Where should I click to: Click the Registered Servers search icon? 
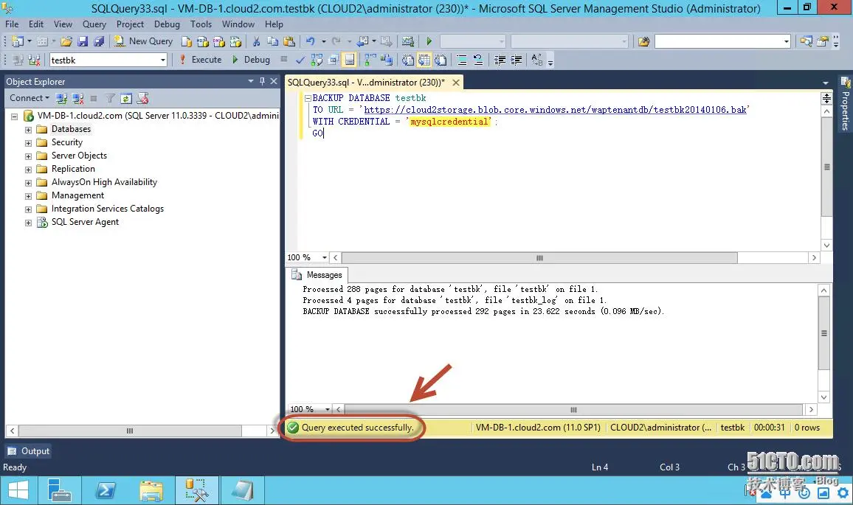(x=807, y=41)
